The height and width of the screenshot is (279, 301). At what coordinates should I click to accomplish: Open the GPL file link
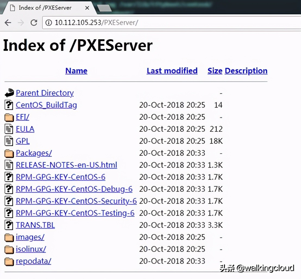23,141
